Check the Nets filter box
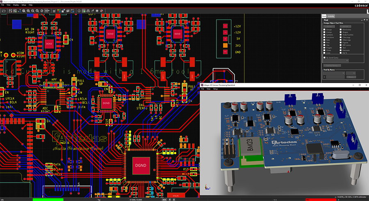 point(324,40)
